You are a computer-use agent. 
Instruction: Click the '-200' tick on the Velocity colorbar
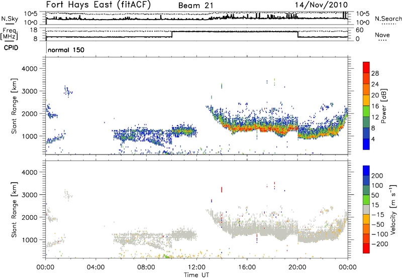coord(379,244)
